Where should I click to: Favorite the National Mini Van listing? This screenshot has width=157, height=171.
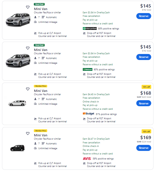pyautogui.click(x=28, y=48)
